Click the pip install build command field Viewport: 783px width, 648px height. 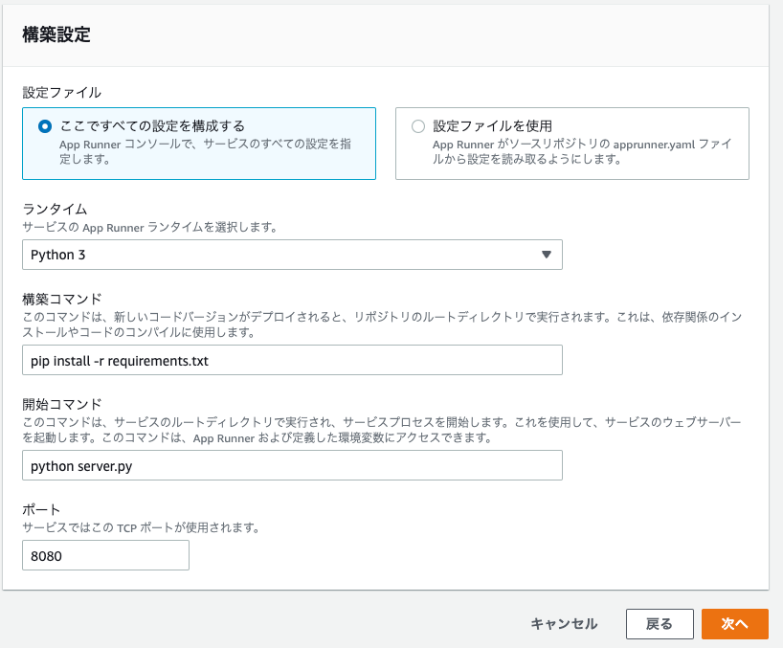click(x=292, y=360)
